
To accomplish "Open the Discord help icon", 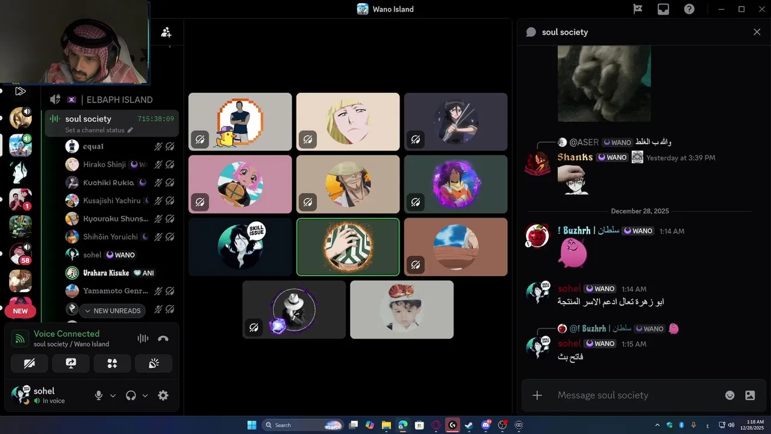I will click(689, 9).
